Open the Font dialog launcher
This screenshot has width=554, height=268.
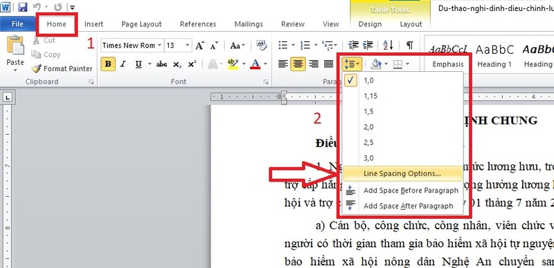pos(266,82)
